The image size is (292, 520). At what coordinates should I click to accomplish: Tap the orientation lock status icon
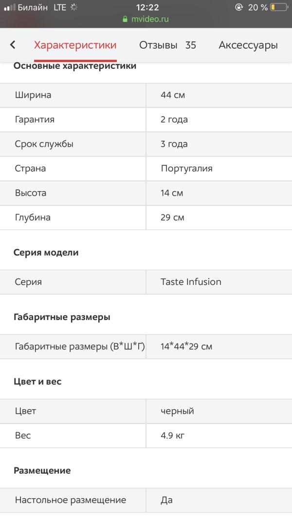[238, 7]
